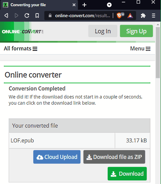This screenshot has width=161, height=184.
Task: Click the Conversion Completed heading
Action: coord(37,89)
